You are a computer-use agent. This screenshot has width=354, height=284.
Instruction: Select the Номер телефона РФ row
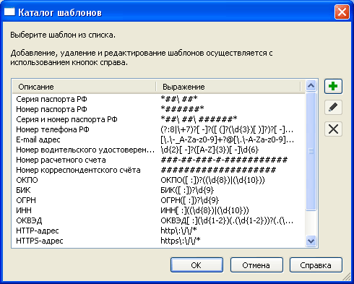[x=159, y=129]
